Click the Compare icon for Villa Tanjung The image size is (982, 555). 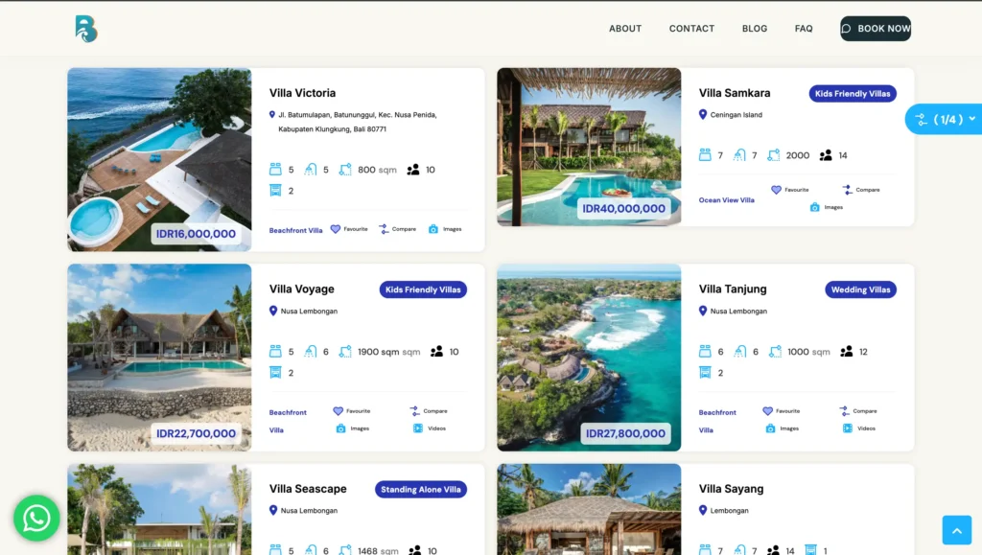click(844, 411)
